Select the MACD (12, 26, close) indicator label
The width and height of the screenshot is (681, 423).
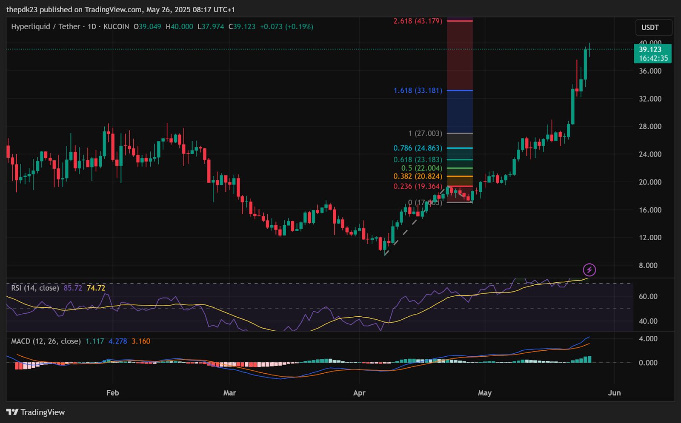46,341
